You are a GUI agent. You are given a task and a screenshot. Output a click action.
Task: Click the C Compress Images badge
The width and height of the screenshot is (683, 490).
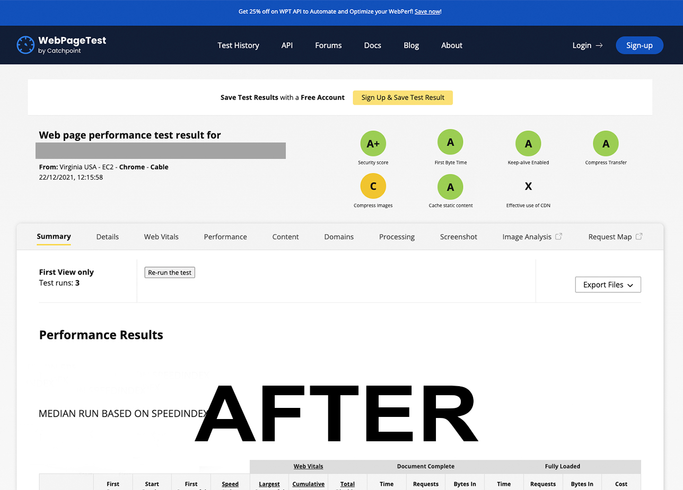373,186
